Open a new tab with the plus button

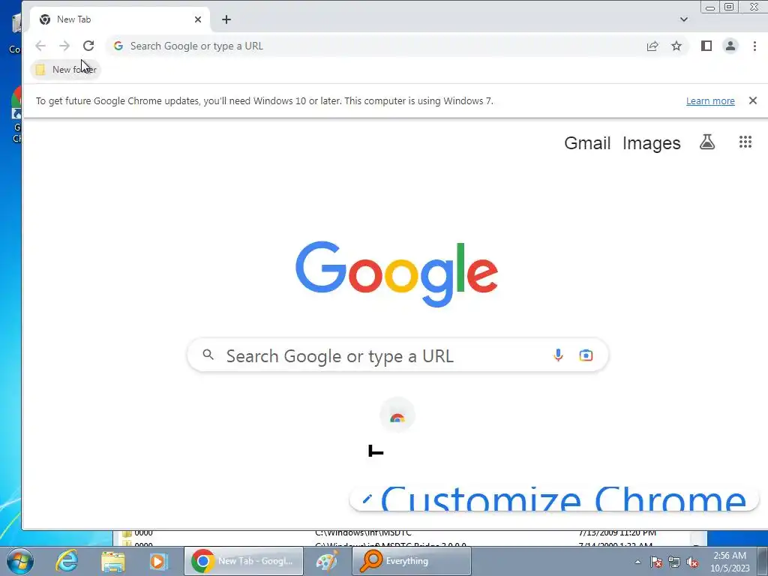[x=226, y=19]
